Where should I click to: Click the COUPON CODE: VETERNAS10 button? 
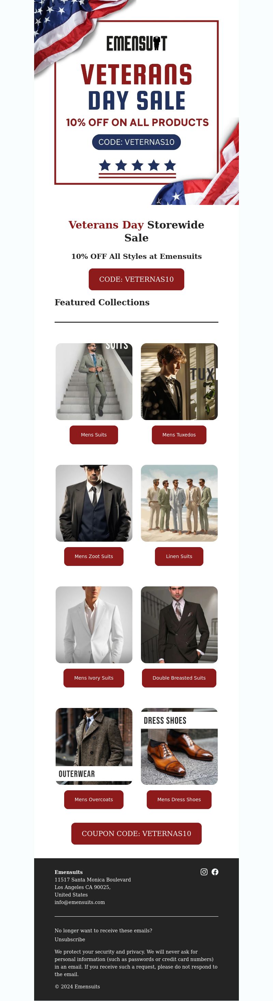[136, 834]
